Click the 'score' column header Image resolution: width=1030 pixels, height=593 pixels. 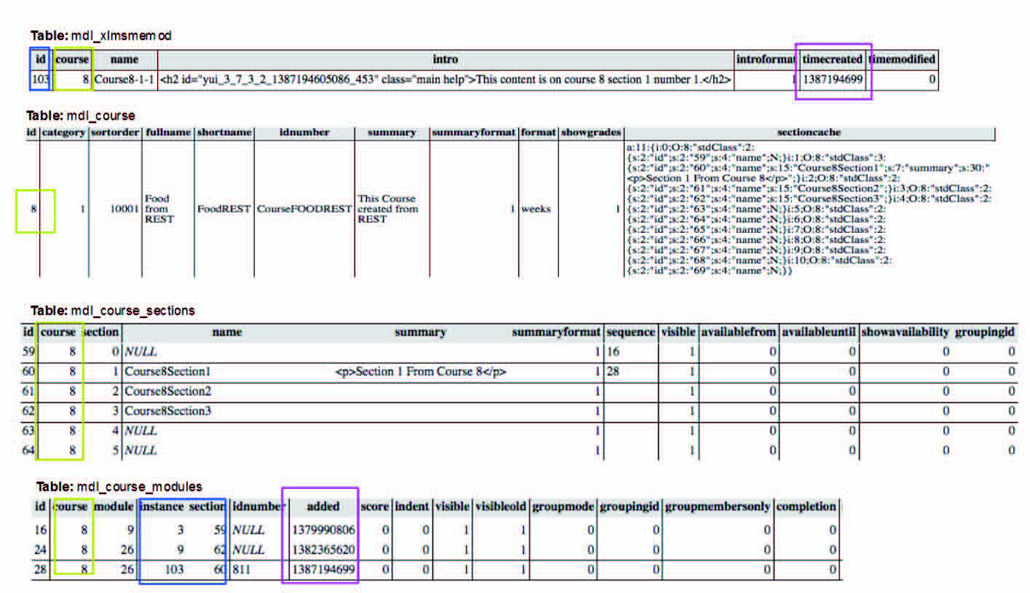(375, 506)
